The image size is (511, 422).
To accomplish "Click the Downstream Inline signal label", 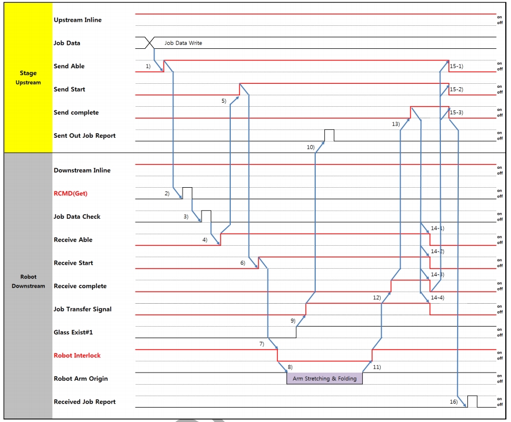I will click(81, 171).
